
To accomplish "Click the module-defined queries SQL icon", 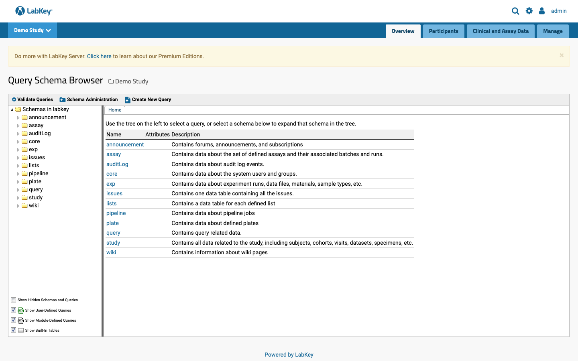I will (21, 320).
